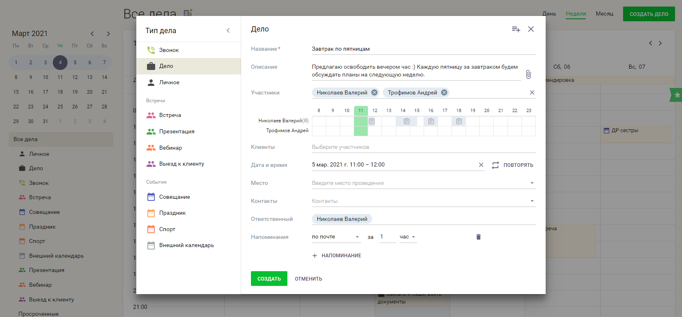Viewport: 682px width, 317px height.
Task: Open reminder unit dropdown час
Action: 408,237
